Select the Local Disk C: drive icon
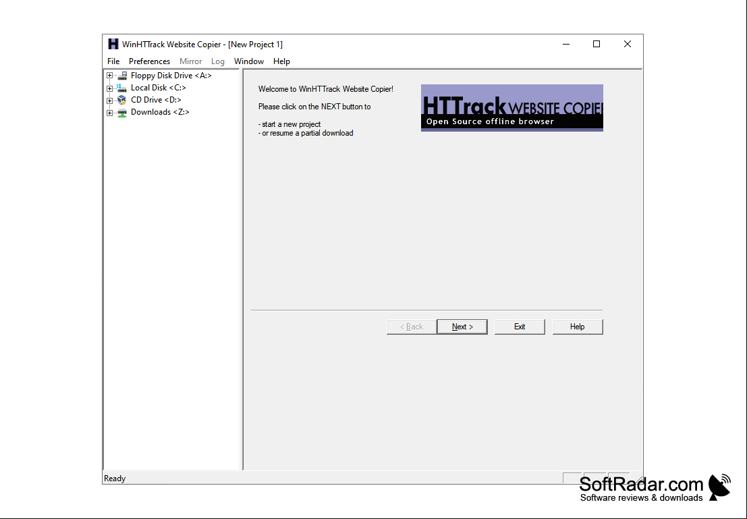 (122, 88)
